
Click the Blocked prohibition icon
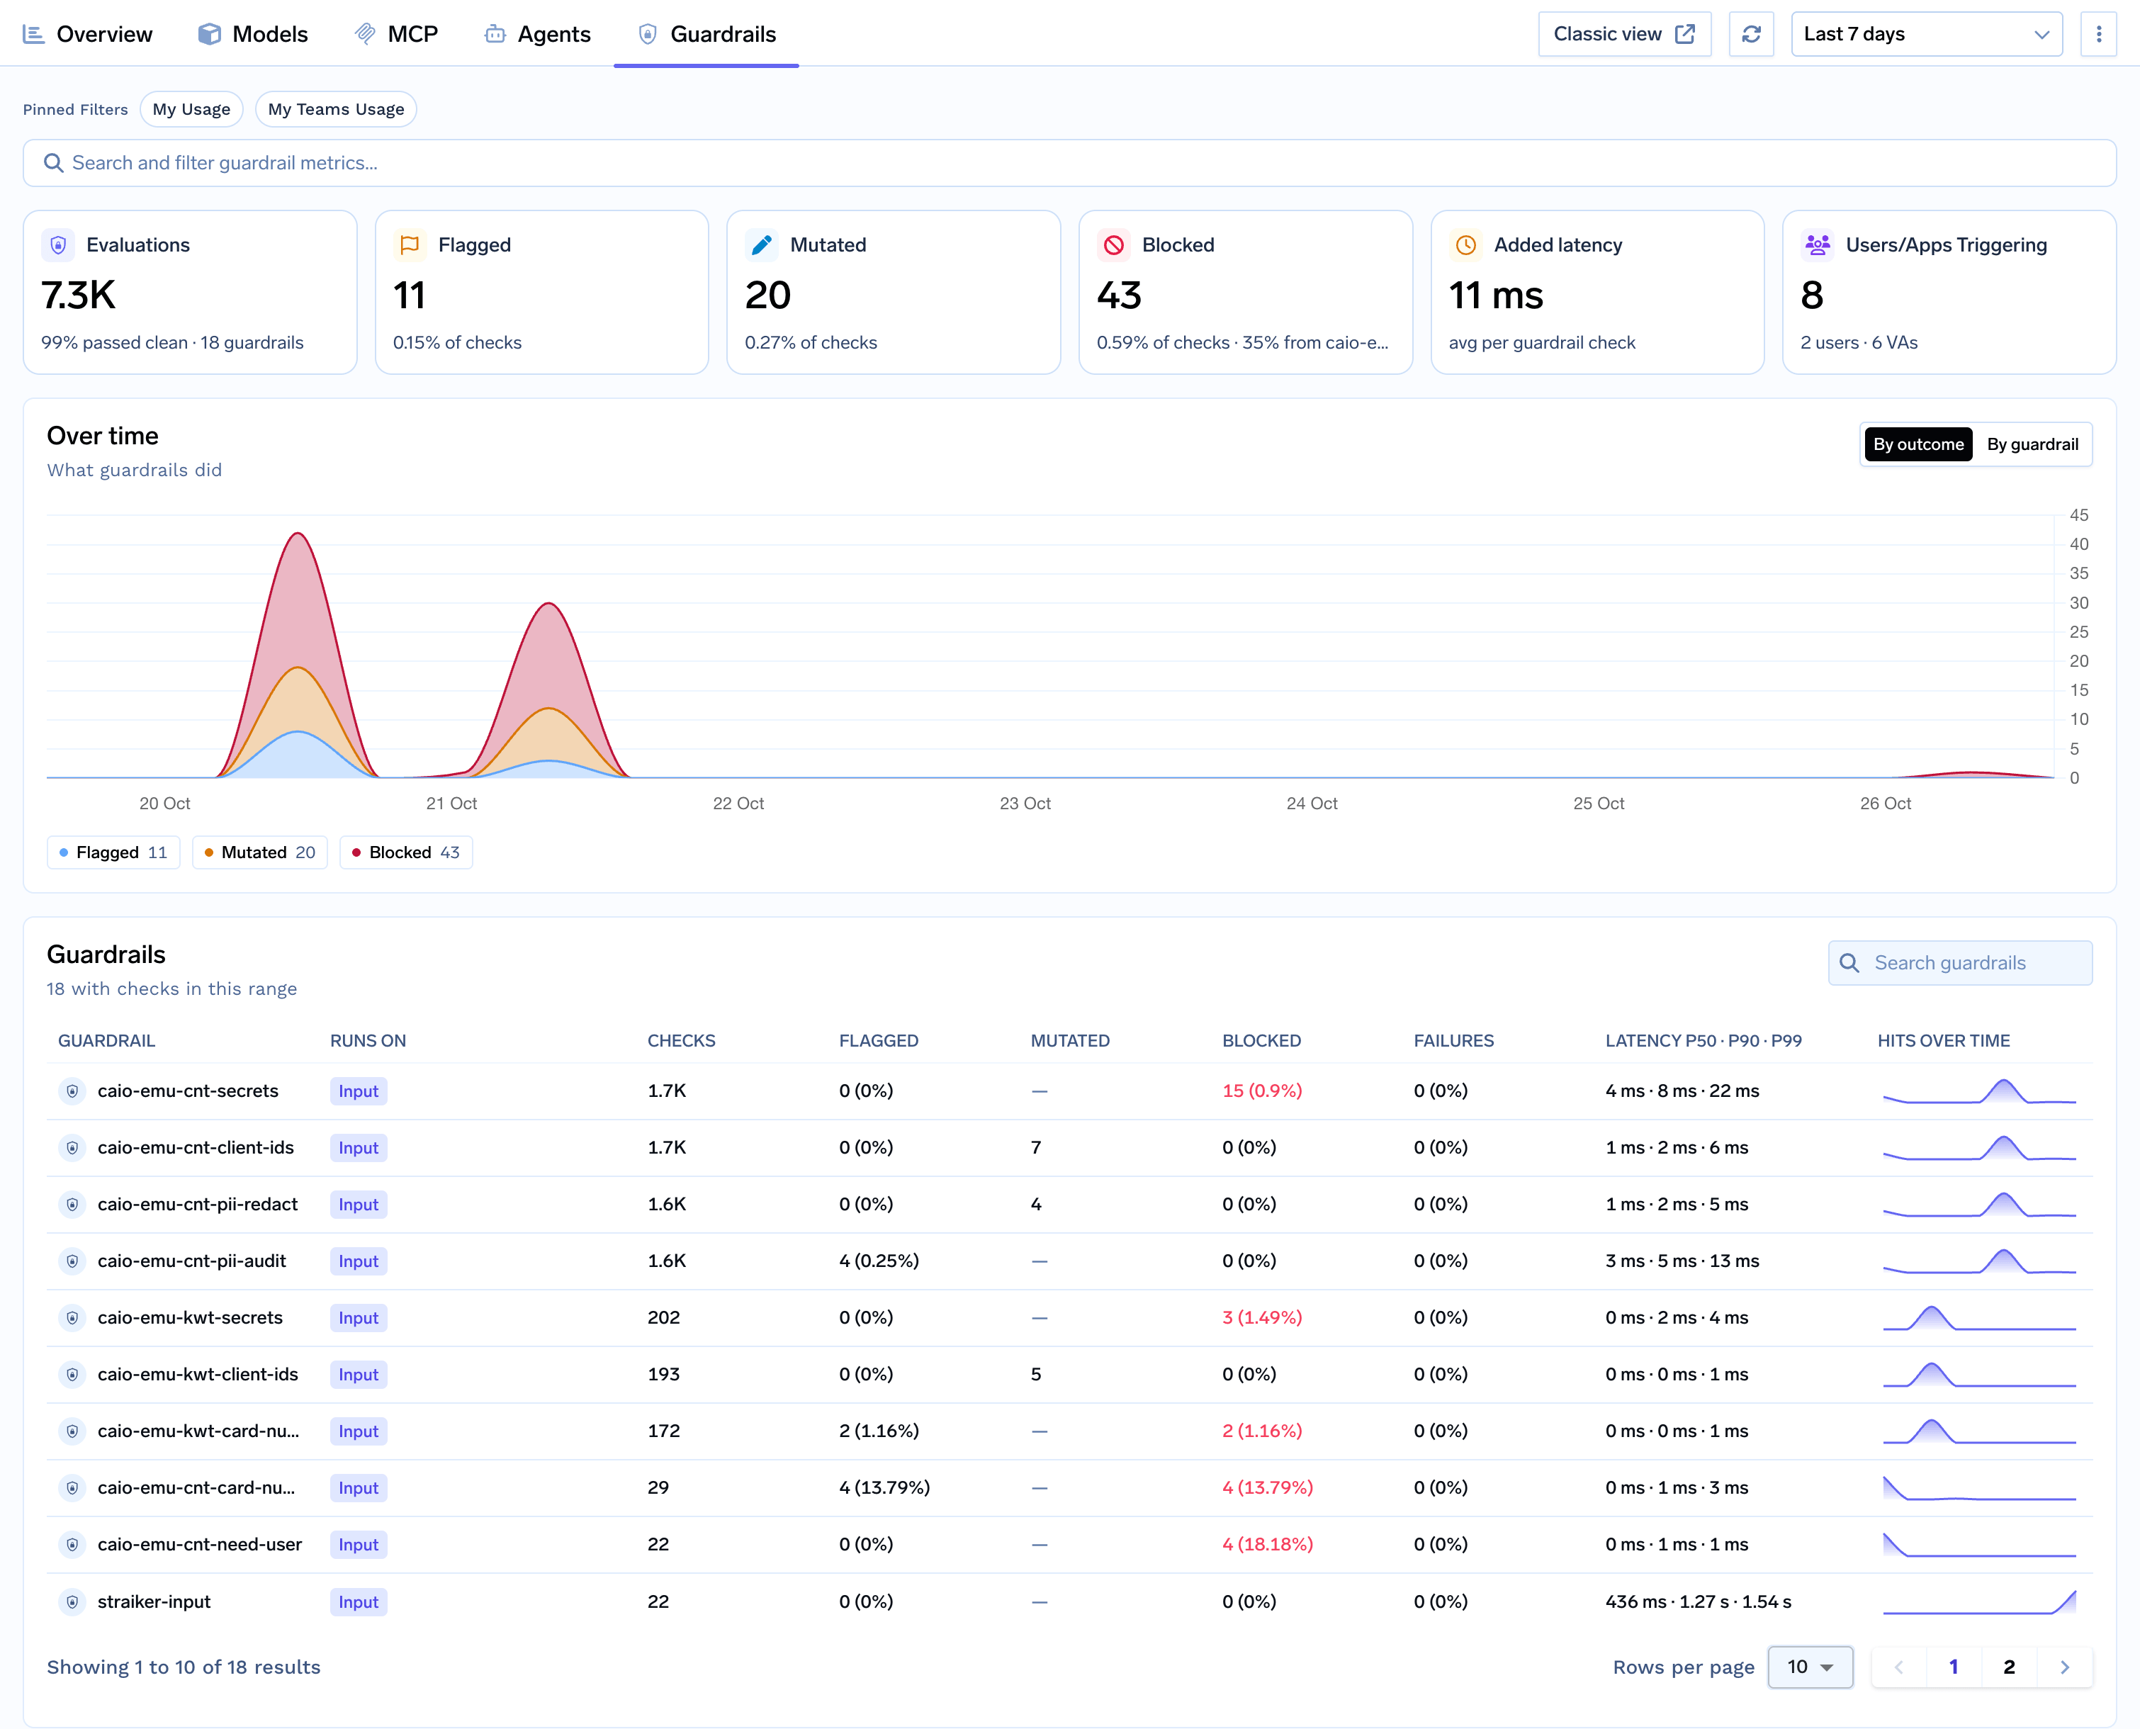pos(1113,245)
